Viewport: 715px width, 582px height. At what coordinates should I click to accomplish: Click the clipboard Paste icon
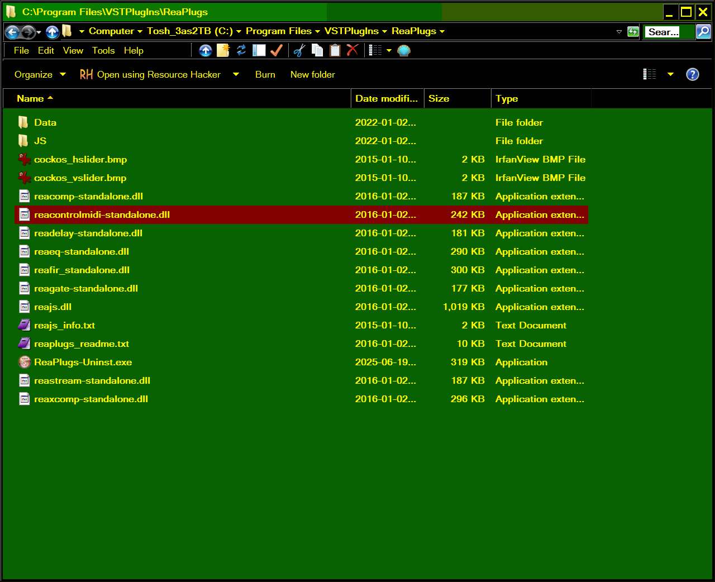(x=335, y=50)
